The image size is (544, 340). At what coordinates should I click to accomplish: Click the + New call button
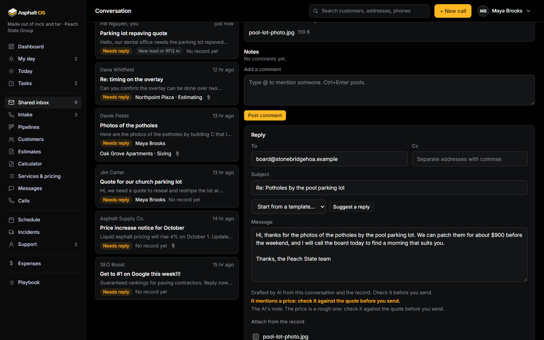[x=453, y=11]
